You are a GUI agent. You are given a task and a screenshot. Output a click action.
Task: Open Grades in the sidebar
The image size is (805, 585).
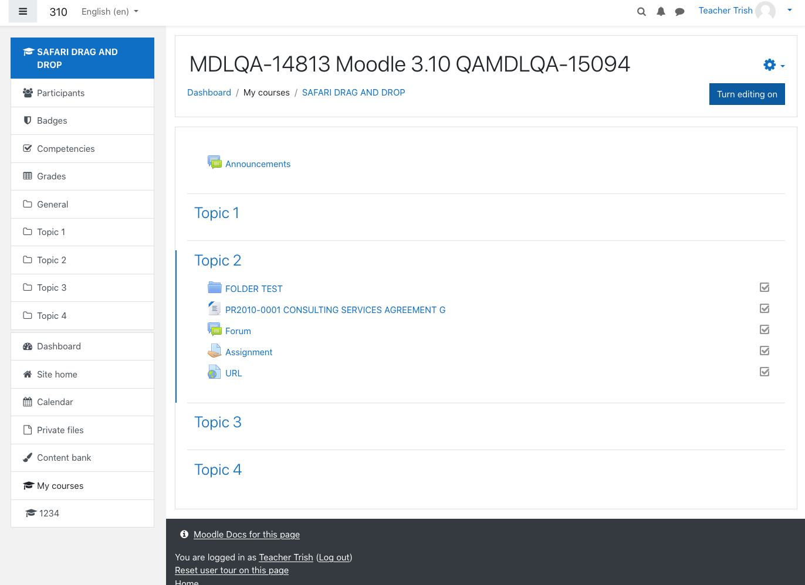click(82, 176)
